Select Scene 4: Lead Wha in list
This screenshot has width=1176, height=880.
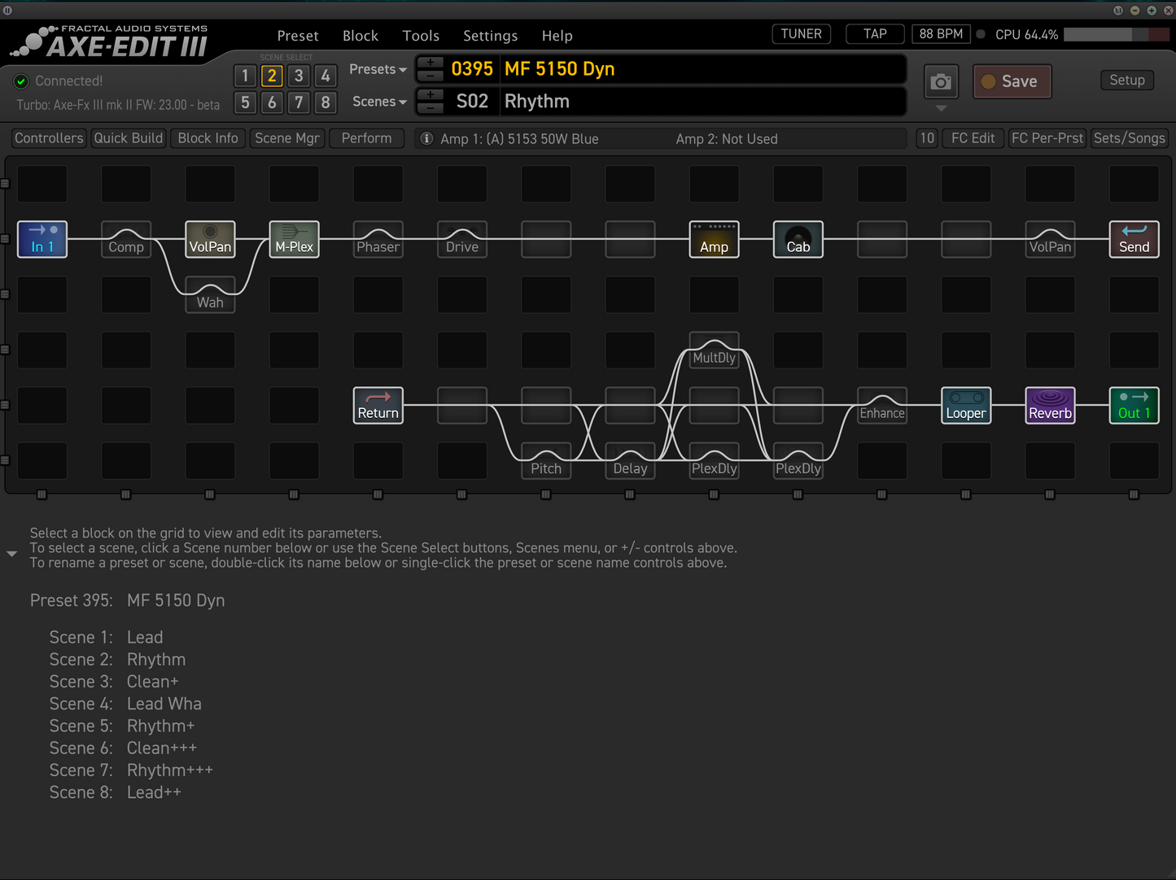click(x=125, y=704)
